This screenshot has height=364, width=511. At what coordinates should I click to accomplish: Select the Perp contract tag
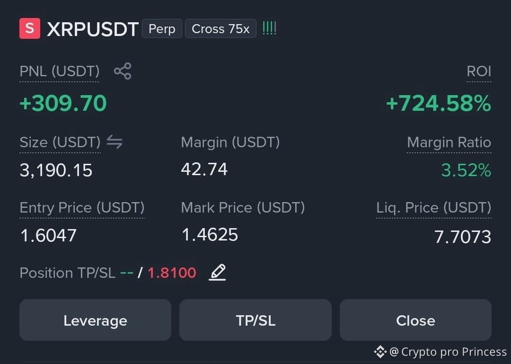(x=162, y=29)
